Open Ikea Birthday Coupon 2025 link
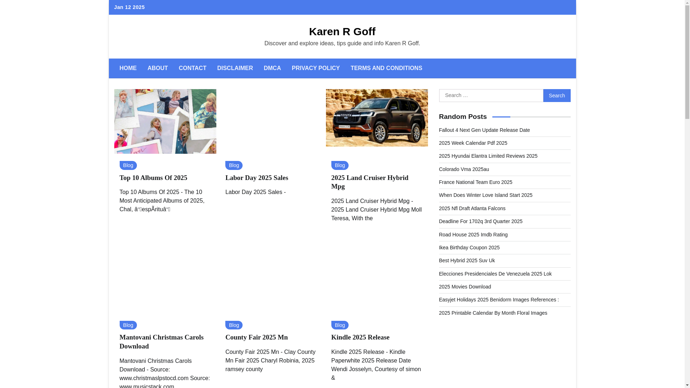This screenshot has height=388, width=690. 469,248
